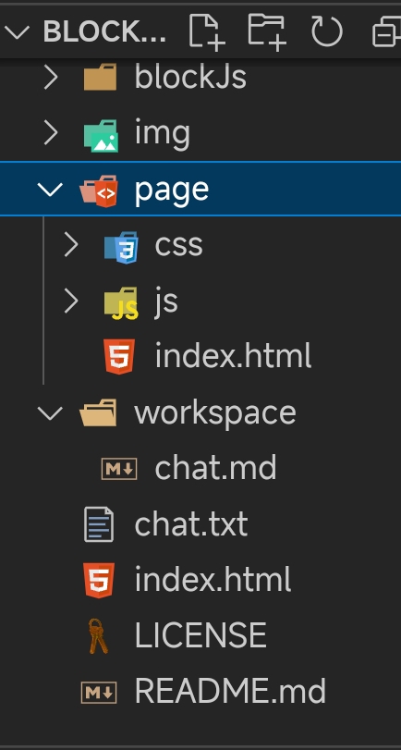Click the New Folder icon
Screen dimensions: 401x750
click(267, 32)
